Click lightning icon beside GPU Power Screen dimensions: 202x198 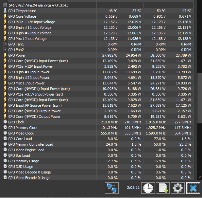pyautogui.click(x=5, y=55)
